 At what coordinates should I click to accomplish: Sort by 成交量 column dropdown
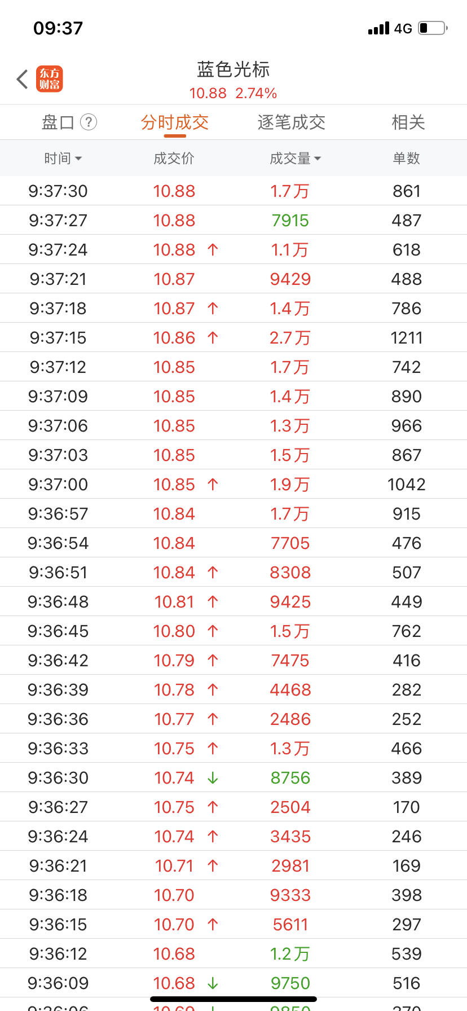pyautogui.click(x=295, y=159)
